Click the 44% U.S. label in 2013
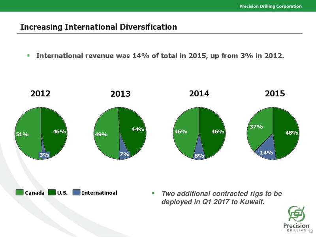Screen dimensions: 316x237 (x=138, y=129)
